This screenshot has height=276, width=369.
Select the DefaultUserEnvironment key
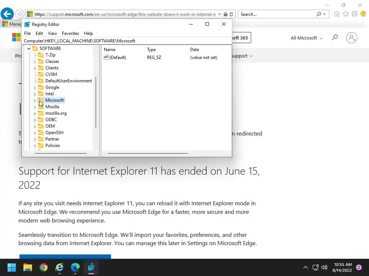click(69, 81)
